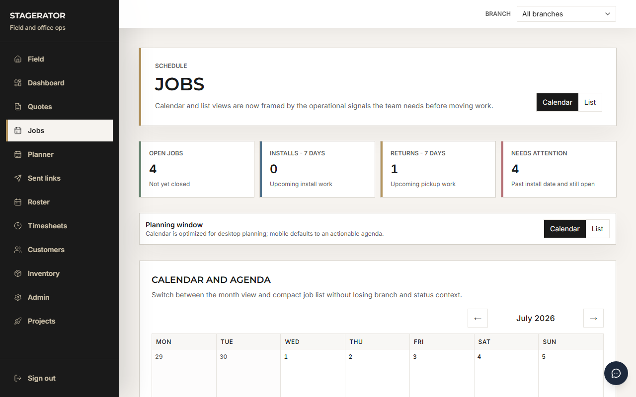Open Customers in the sidebar

click(x=60, y=250)
